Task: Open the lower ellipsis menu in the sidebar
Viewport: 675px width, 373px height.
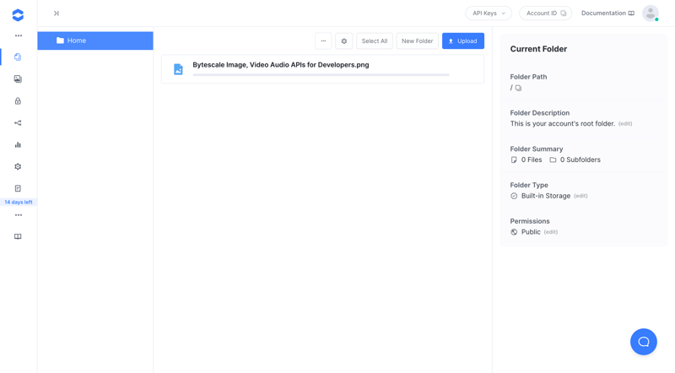Action: pyautogui.click(x=18, y=215)
